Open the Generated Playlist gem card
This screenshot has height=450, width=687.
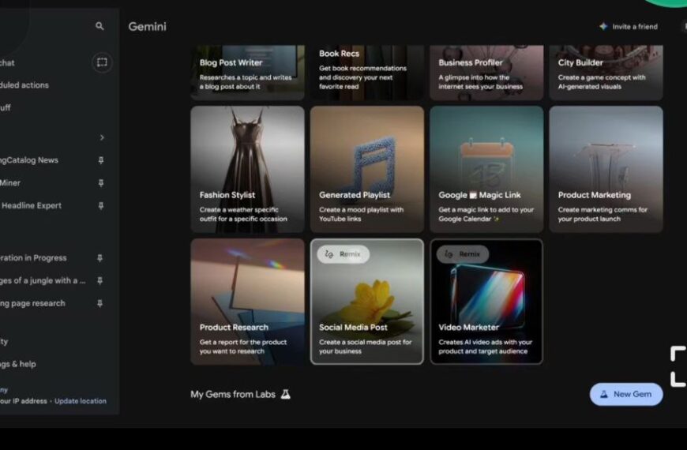coord(367,169)
